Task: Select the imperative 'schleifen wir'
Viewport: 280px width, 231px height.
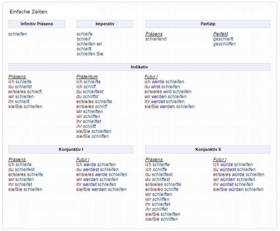Action: pos(89,44)
